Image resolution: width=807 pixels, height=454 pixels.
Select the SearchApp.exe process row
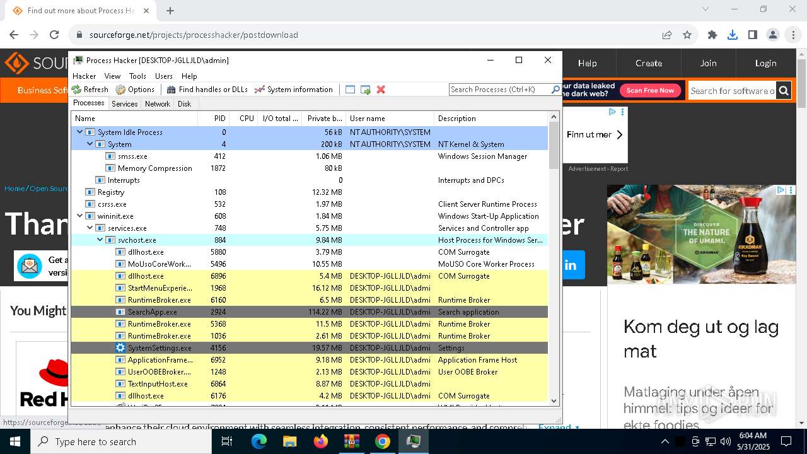[x=310, y=312]
